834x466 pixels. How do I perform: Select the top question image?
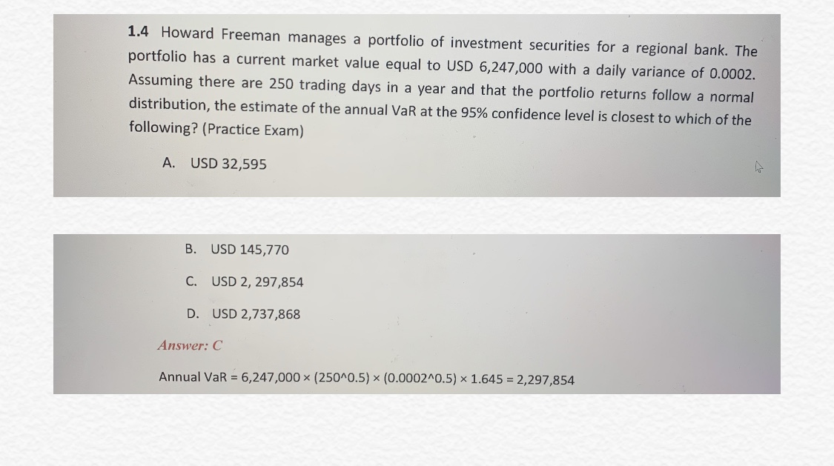click(x=417, y=106)
